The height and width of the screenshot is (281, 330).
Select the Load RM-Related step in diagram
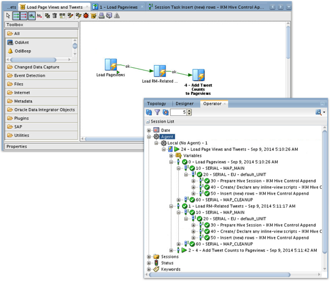(x=159, y=71)
